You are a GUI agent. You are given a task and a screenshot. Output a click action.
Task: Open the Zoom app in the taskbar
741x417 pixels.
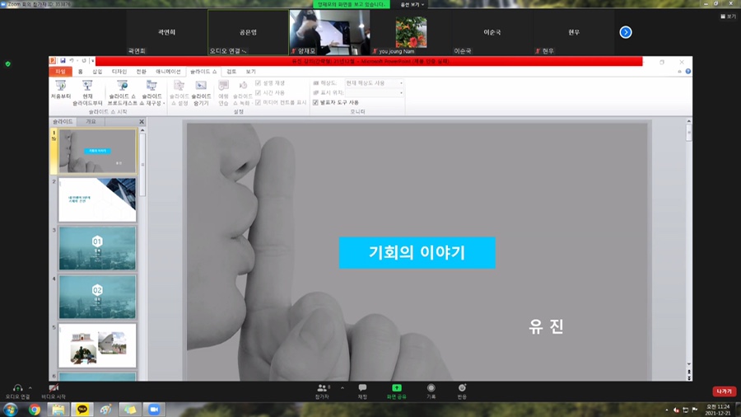[154, 410]
